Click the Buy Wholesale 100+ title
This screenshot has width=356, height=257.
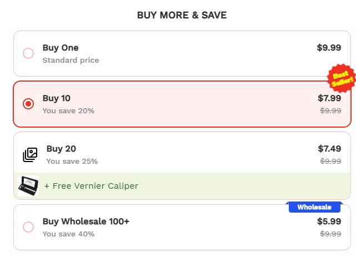[x=86, y=221]
